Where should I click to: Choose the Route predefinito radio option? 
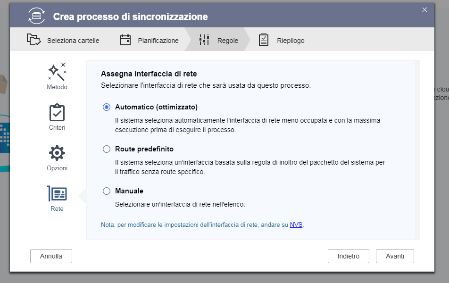pyautogui.click(x=107, y=149)
